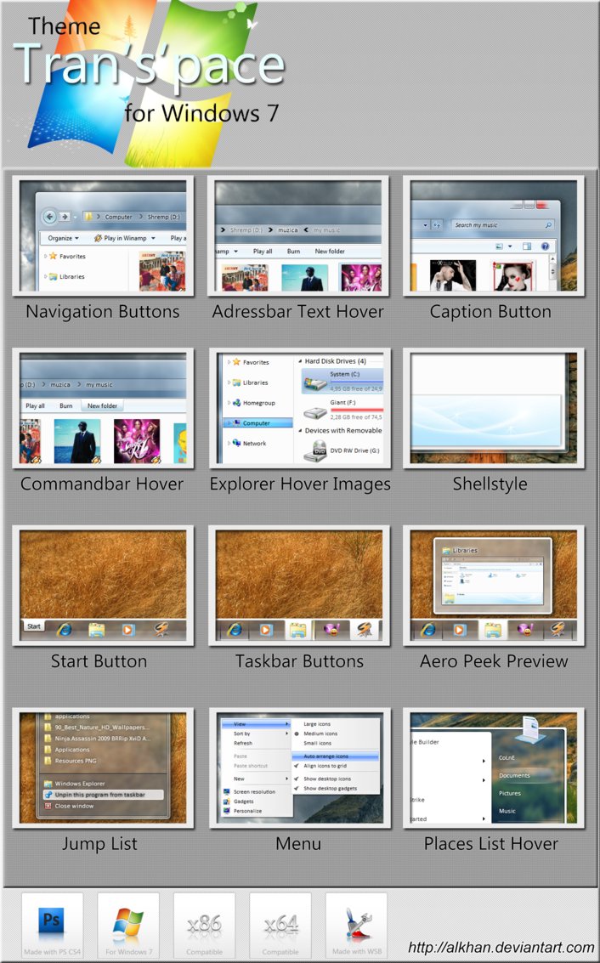Open the alkhan.deviantart.com link
The height and width of the screenshot is (963, 600).
[501, 947]
